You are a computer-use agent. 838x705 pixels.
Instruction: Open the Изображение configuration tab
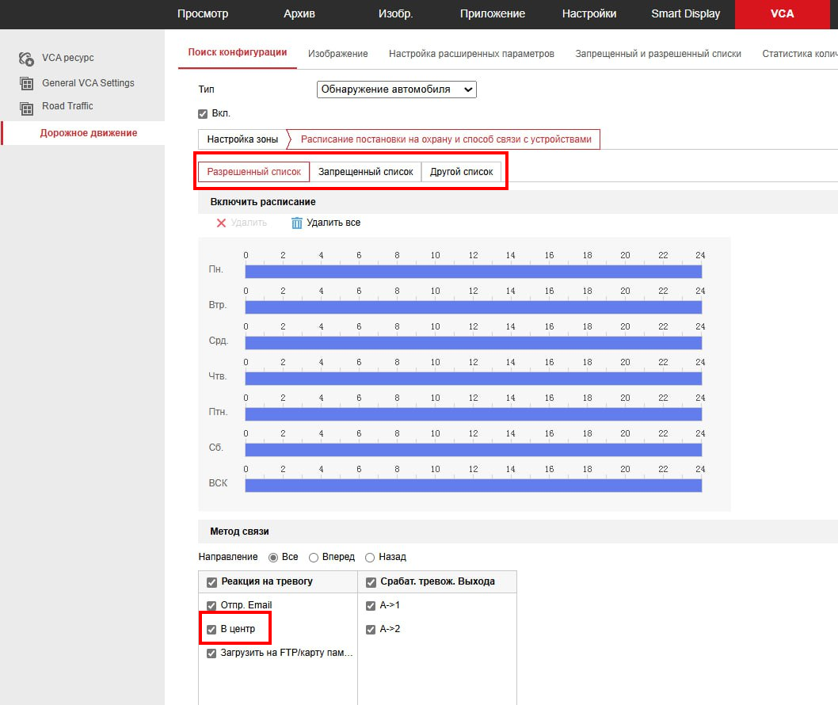(x=337, y=54)
